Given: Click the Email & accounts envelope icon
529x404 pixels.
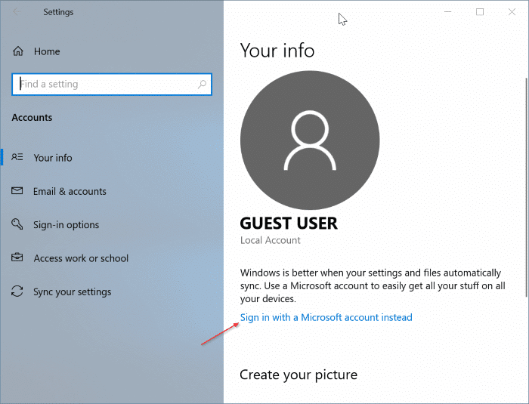Looking at the screenshot, I should click(x=17, y=191).
